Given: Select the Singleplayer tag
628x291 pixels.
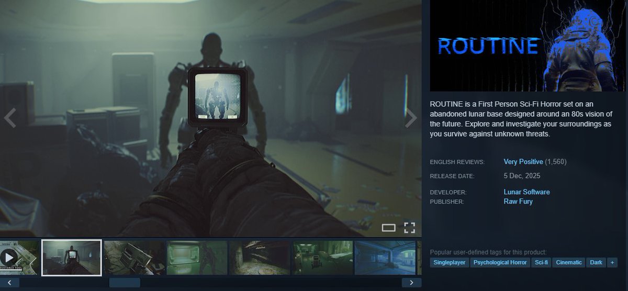Looking at the screenshot, I should tap(450, 262).
